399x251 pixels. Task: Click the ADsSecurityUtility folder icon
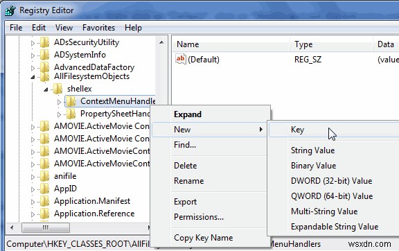(x=45, y=42)
